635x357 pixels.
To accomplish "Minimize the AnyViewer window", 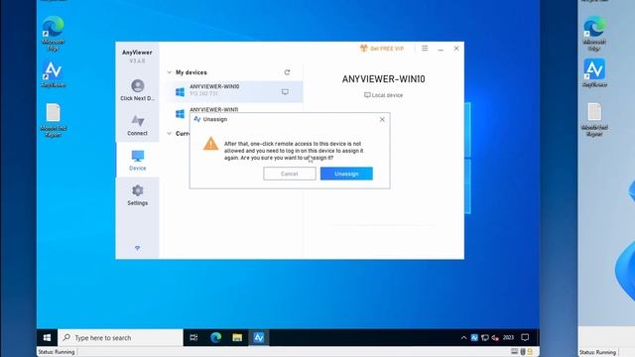I will tap(441, 49).
